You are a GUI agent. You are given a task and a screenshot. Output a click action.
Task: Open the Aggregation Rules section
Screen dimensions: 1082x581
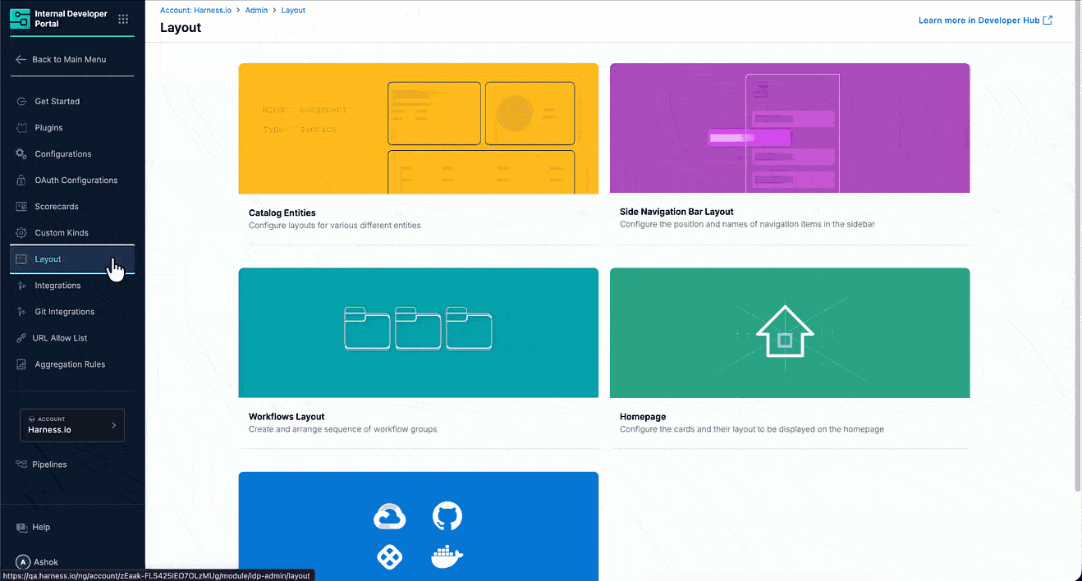pos(20,364)
